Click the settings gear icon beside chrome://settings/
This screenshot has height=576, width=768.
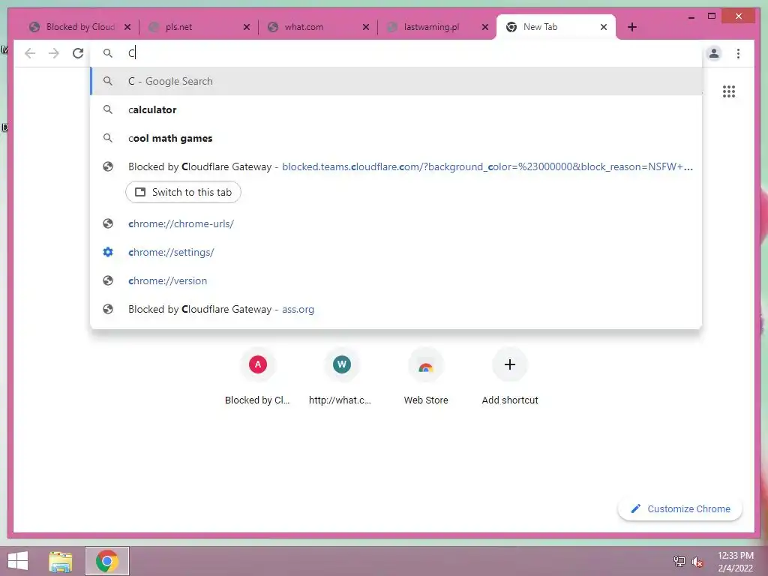pyautogui.click(x=108, y=252)
